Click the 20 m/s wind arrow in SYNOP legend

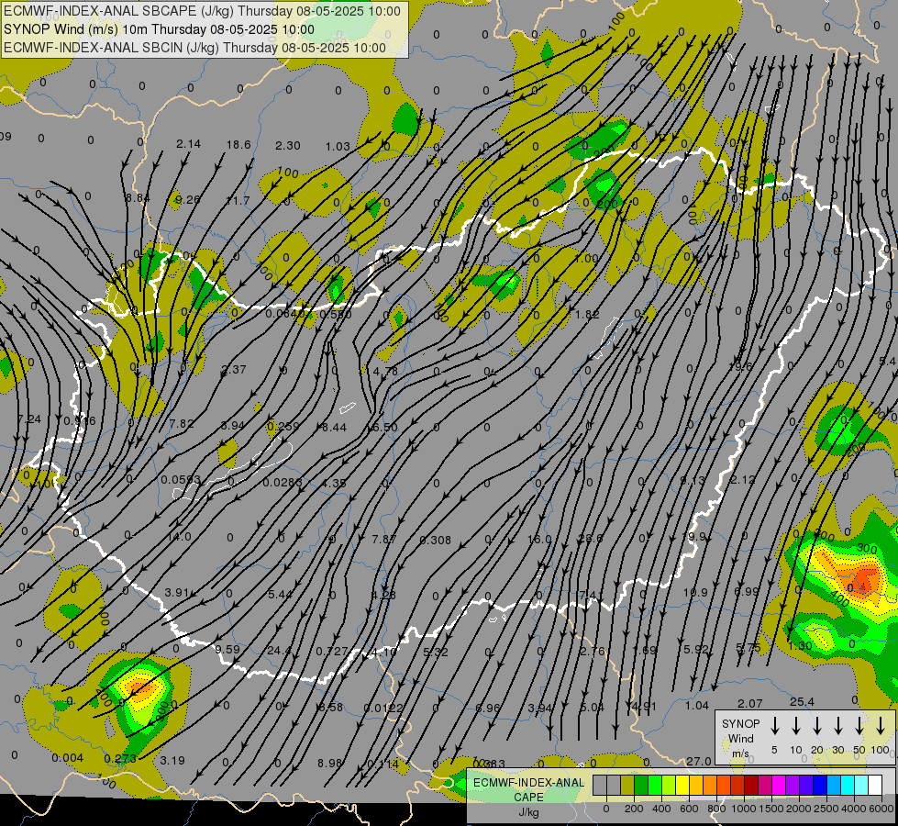(x=816, y=726)
